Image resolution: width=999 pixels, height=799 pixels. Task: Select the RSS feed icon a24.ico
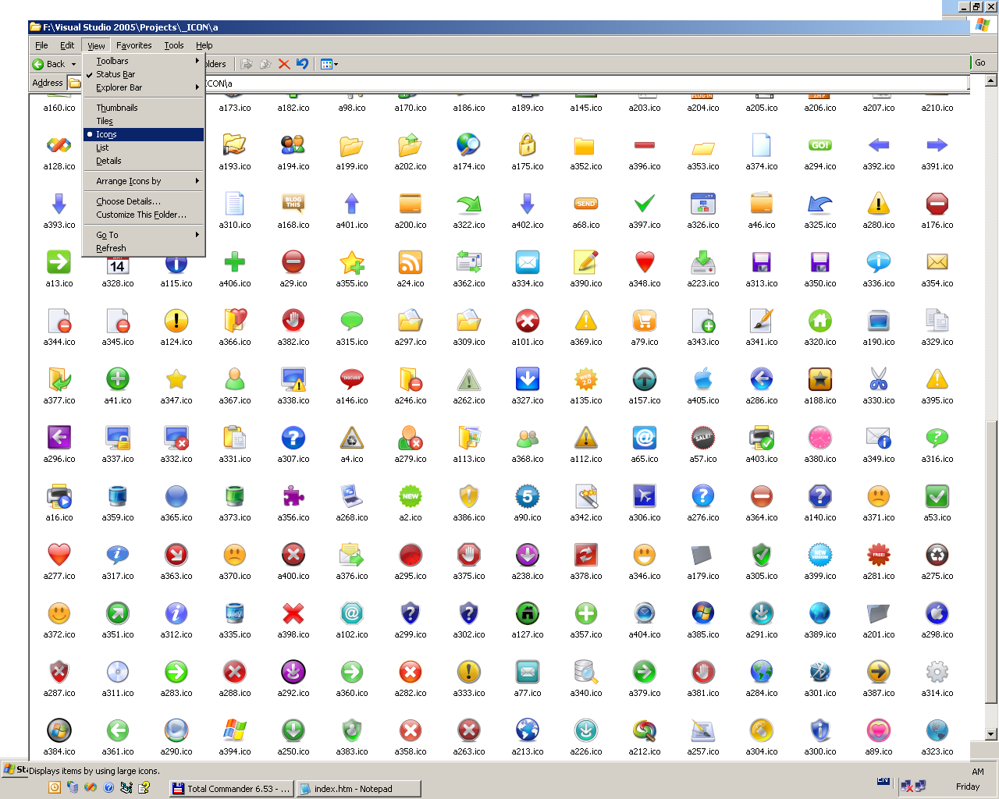[411, 261]
